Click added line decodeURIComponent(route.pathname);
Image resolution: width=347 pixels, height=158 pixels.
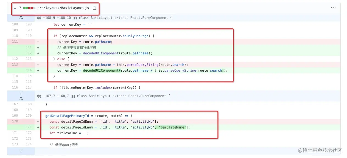coord(105,53)
